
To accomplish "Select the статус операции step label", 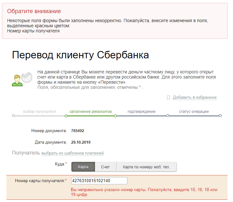I will (x=194, y=112).
